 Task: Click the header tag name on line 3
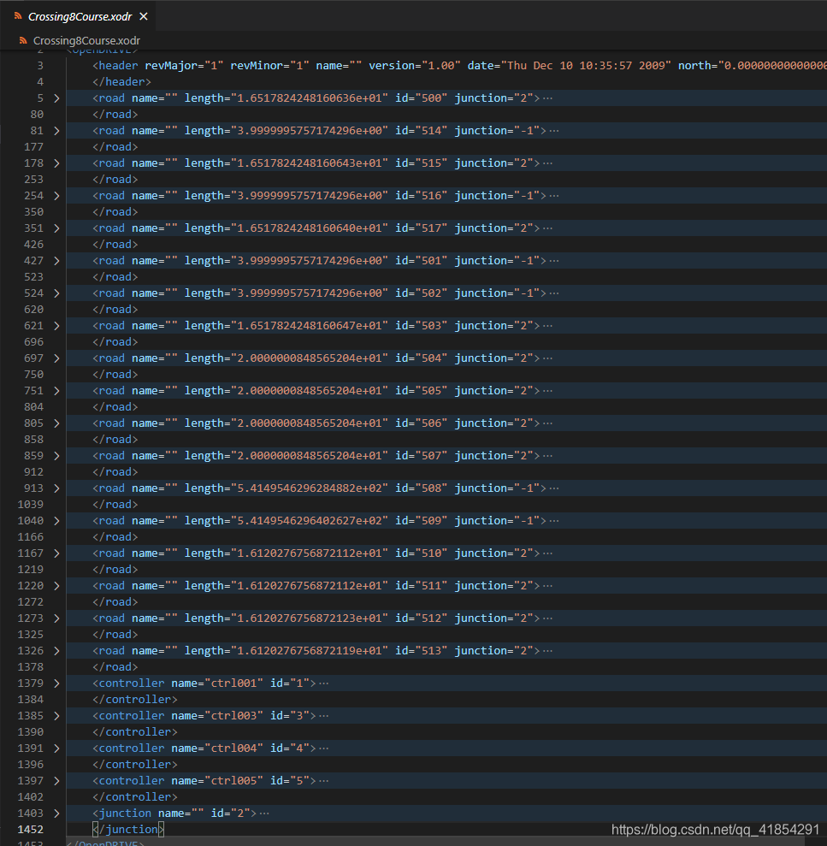118,65
